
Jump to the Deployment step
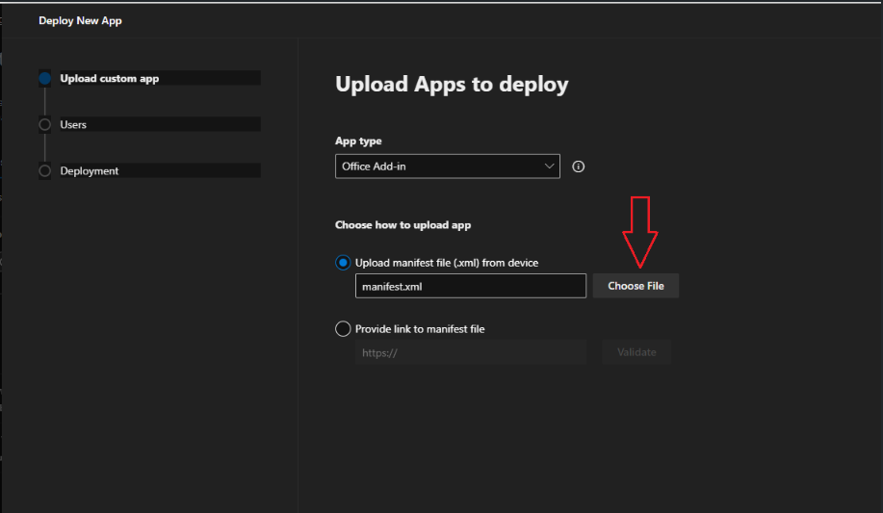pyautogui.click(x=90, y=171)
